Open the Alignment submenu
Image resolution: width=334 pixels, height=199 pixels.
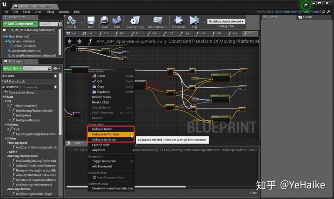click(111, 150)
